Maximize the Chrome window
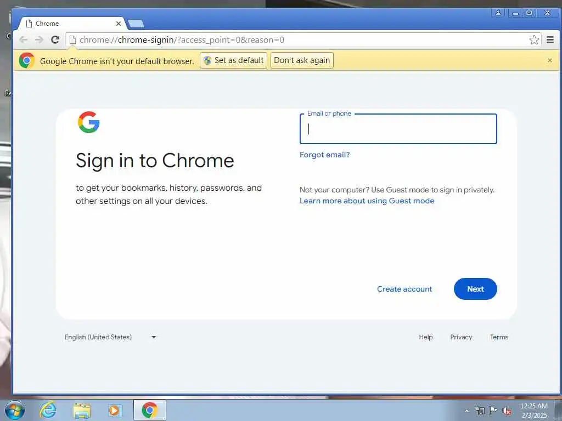 pos(529,13)
